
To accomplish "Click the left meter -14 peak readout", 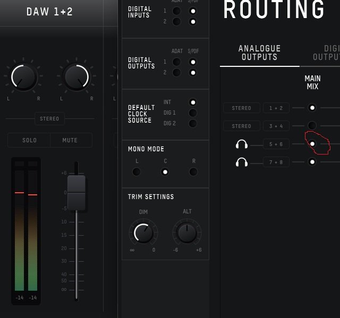I will (20, 298).
